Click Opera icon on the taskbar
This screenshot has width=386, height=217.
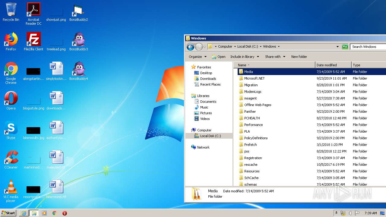click(65, 213)
